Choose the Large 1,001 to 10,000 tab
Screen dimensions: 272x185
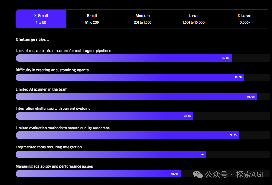(193, 19)
